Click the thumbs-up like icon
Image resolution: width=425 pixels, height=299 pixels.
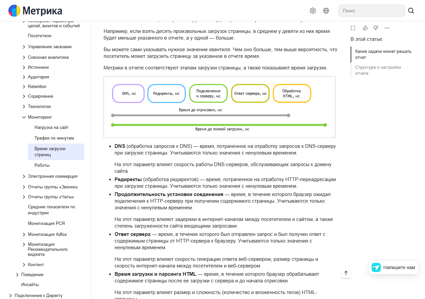click(365, 28)
